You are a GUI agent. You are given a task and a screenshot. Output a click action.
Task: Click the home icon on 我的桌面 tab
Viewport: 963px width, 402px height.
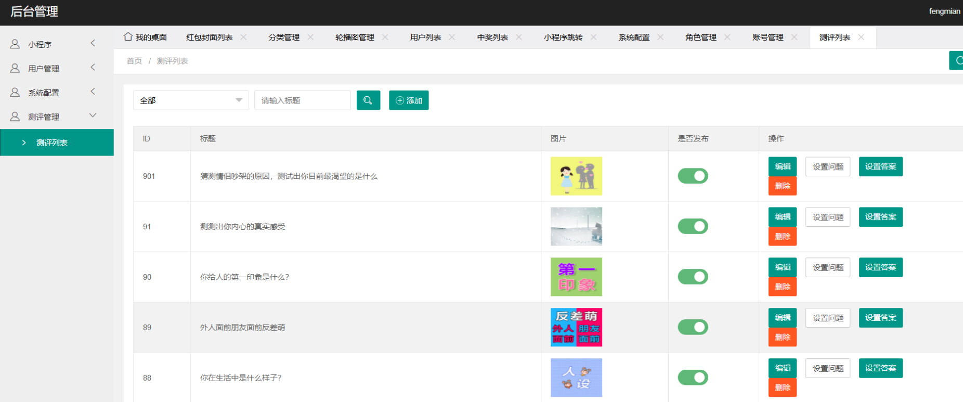click(x=128, y=37)
